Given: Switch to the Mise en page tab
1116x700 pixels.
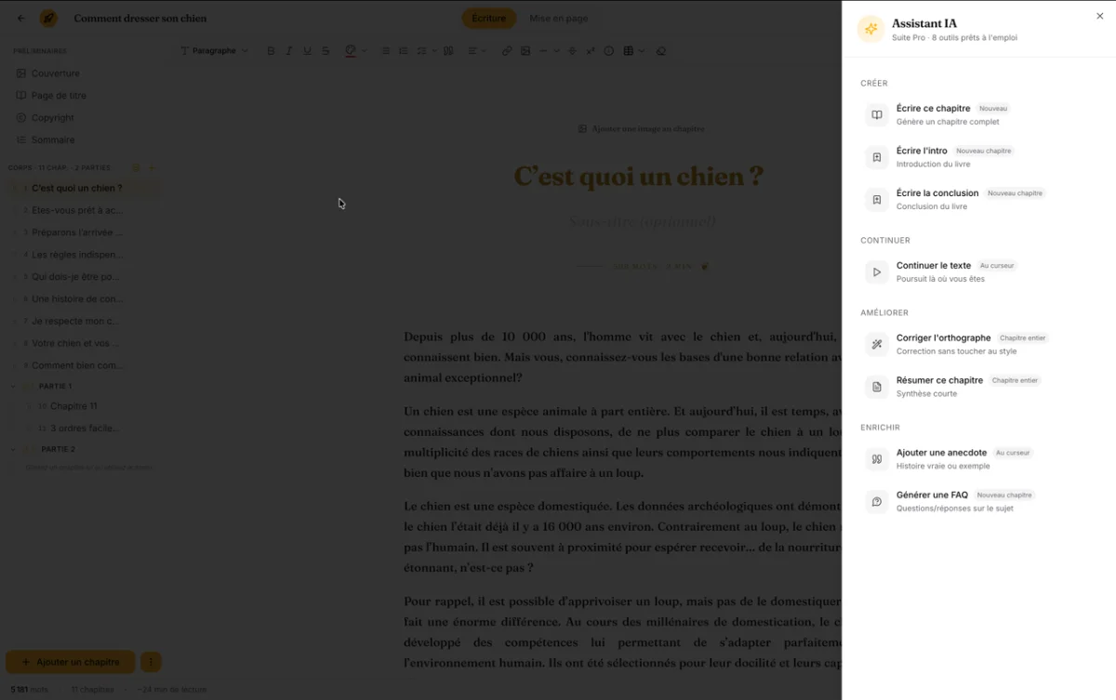Looking at the screenshot, I should coord(558,19).
